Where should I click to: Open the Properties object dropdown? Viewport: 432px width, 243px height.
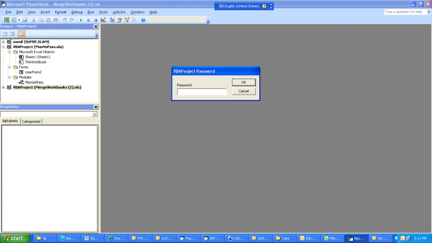(95, 114)
